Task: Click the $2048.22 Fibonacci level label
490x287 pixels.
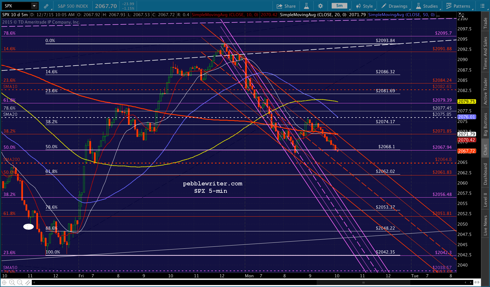Action: point(385,228)
